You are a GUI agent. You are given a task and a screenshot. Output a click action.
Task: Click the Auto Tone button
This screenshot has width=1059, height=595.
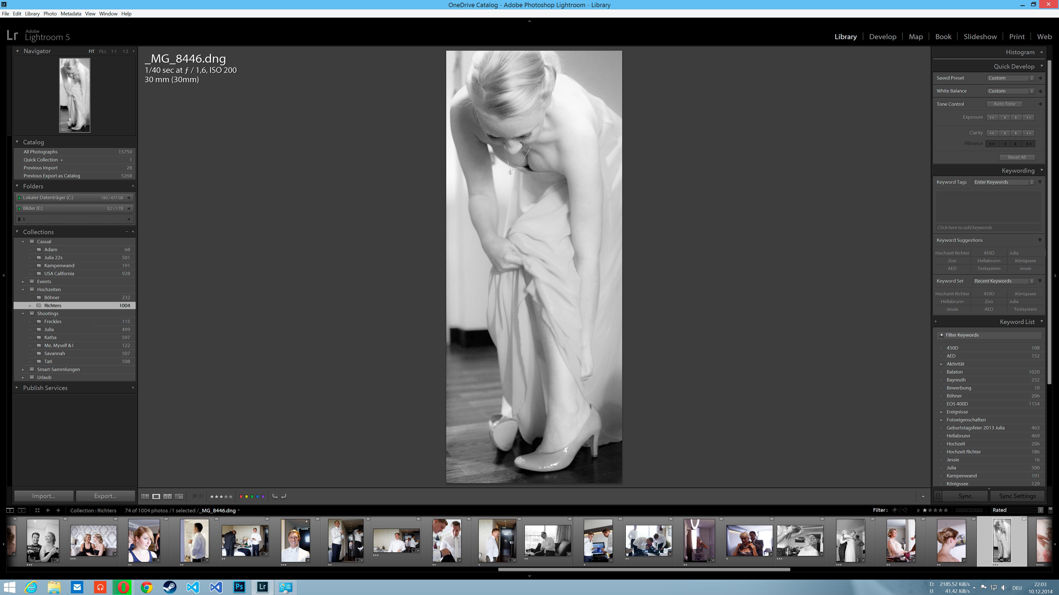(1004, 104)
